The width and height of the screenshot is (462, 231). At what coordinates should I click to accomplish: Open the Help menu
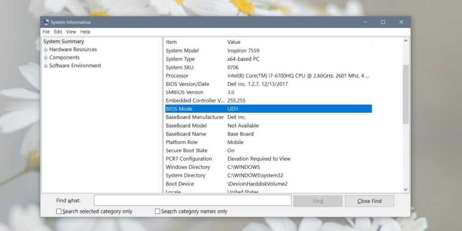85,32
